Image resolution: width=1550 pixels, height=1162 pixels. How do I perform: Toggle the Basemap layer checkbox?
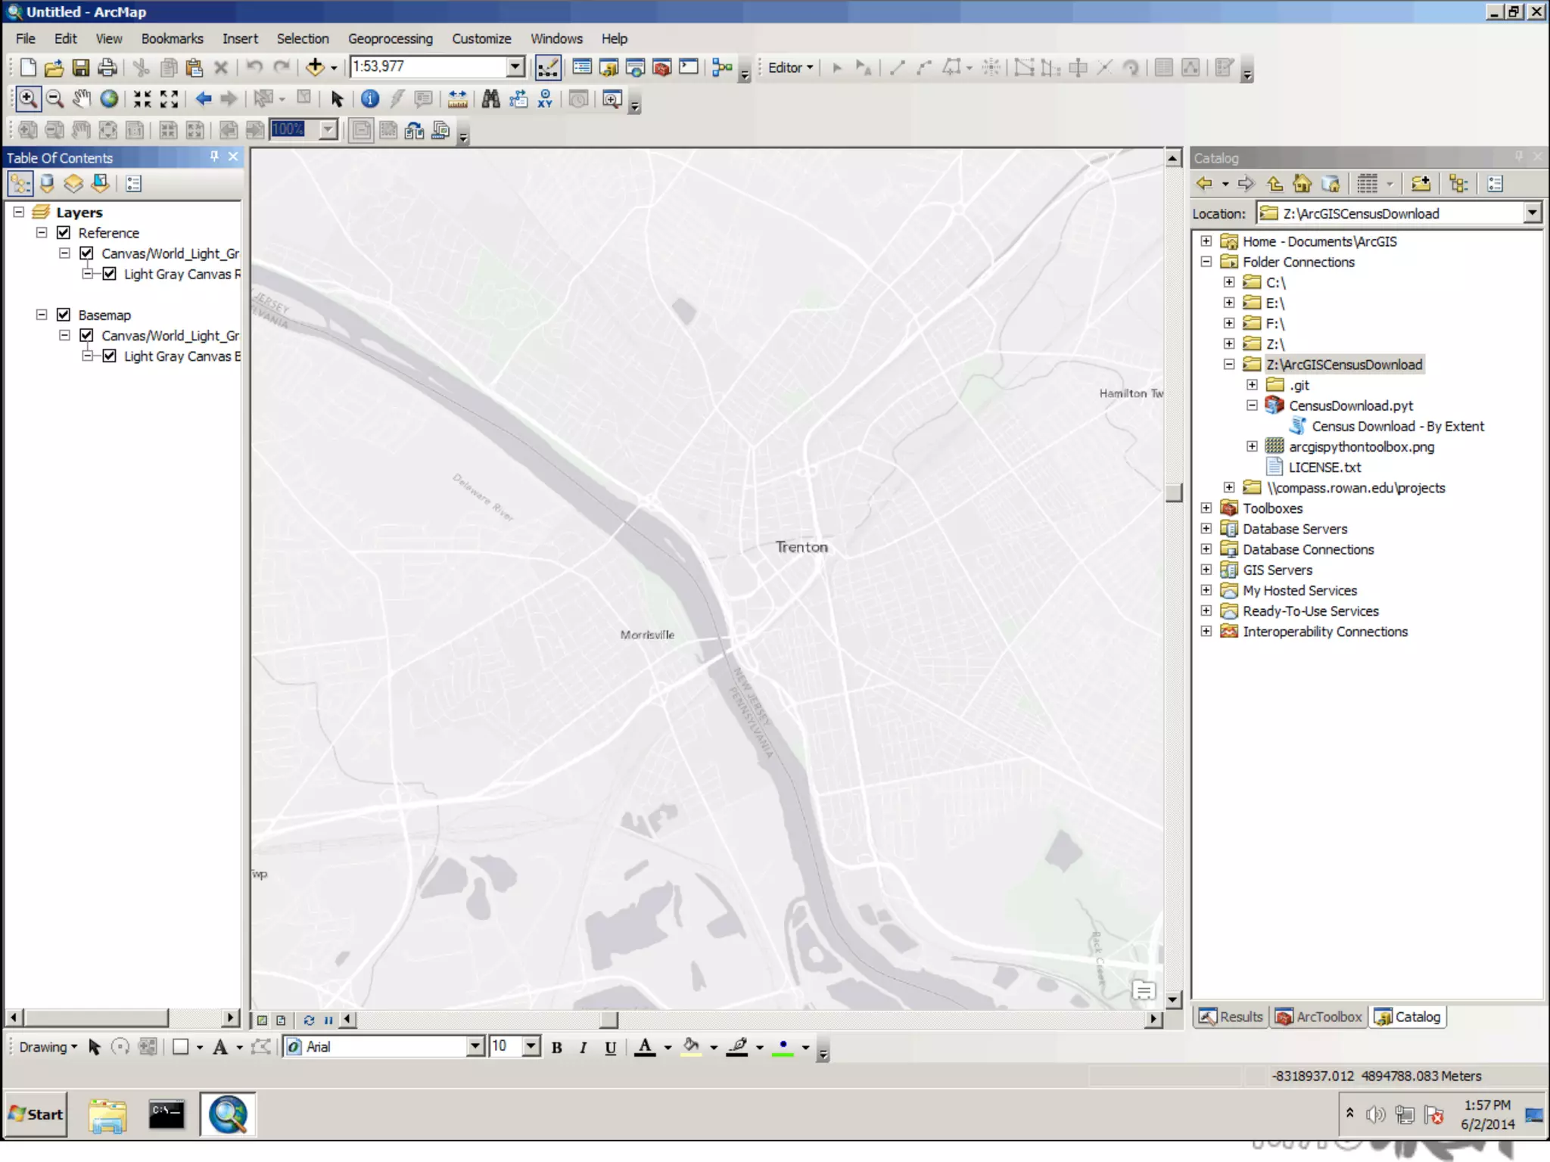64,315
